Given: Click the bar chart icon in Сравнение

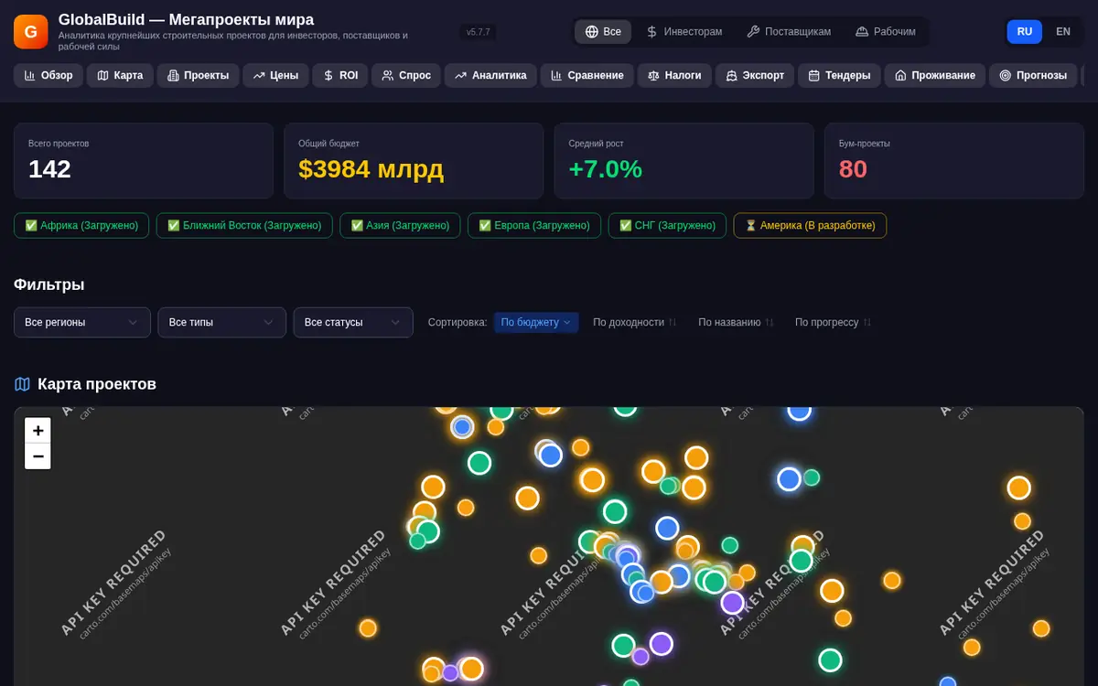Looking at the screenshot, I should coord(557,75).
